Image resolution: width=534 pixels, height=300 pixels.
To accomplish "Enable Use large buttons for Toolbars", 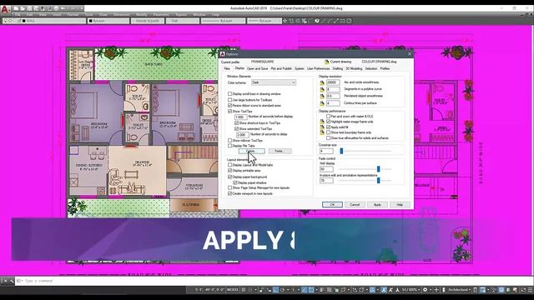I will tap(230, 100).
